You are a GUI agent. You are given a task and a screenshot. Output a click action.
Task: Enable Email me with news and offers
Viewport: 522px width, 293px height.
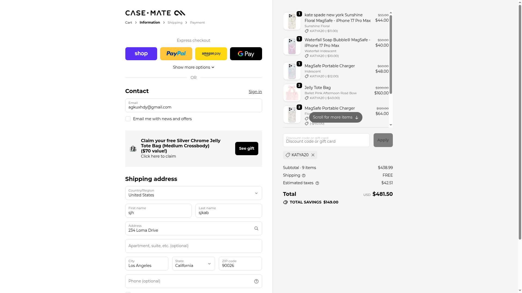(128, 119)
